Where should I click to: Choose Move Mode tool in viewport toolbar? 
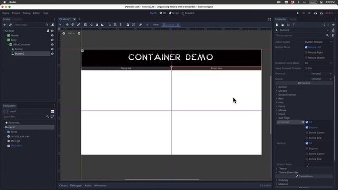click(x=67, y=25)
